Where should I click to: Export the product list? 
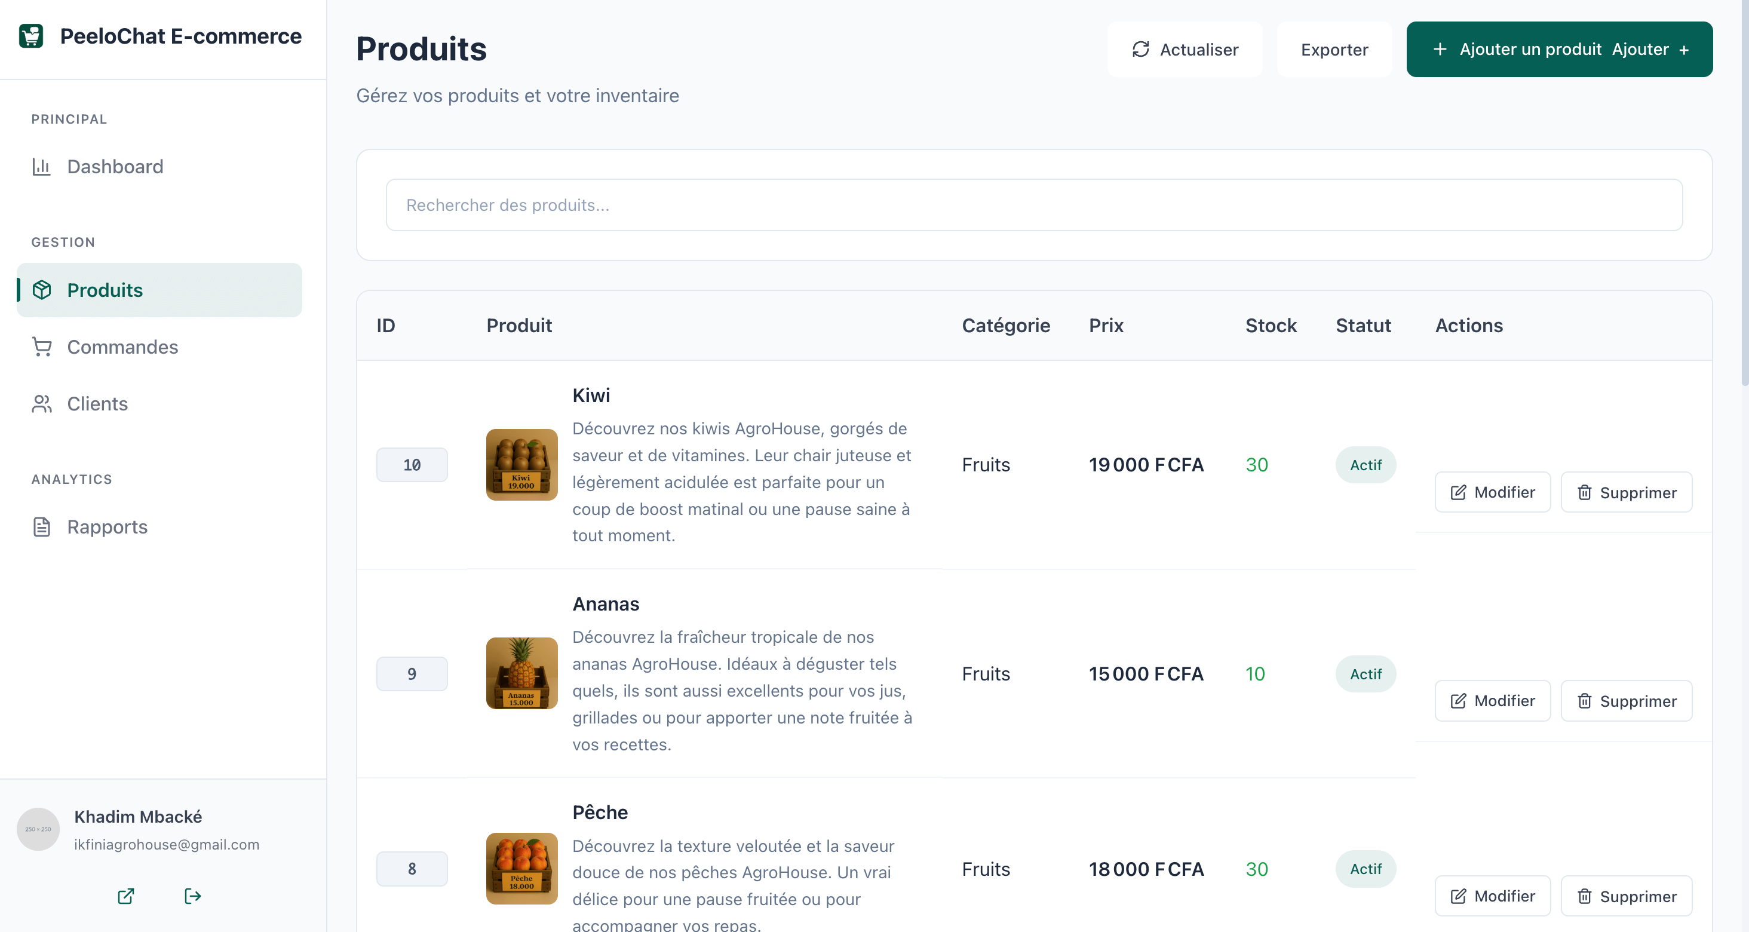[1334, 49]
